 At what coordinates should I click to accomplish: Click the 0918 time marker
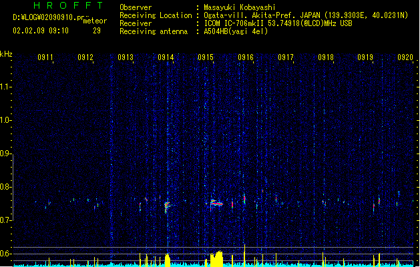point(326,57)
